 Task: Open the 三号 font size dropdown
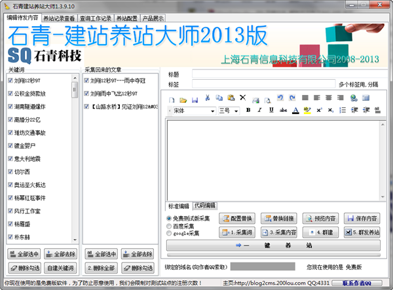pos(236,111)
